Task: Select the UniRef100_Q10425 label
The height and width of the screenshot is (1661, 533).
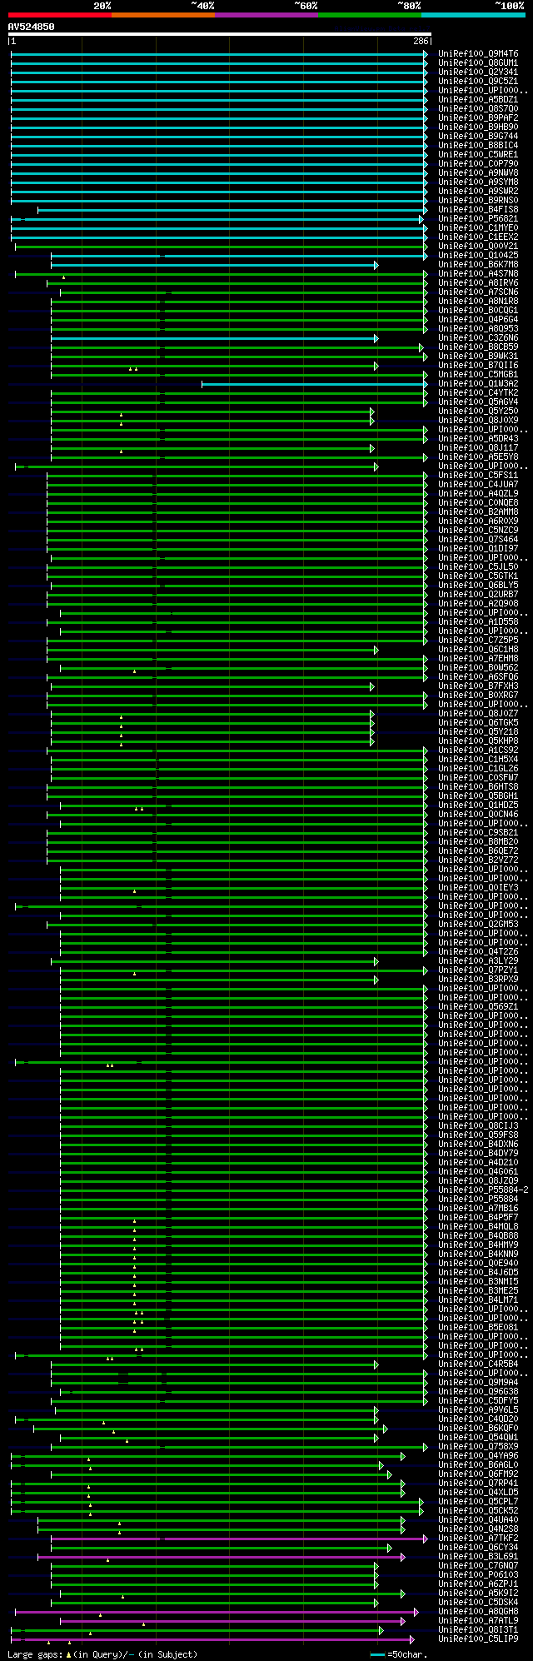Action: (478, 256)
